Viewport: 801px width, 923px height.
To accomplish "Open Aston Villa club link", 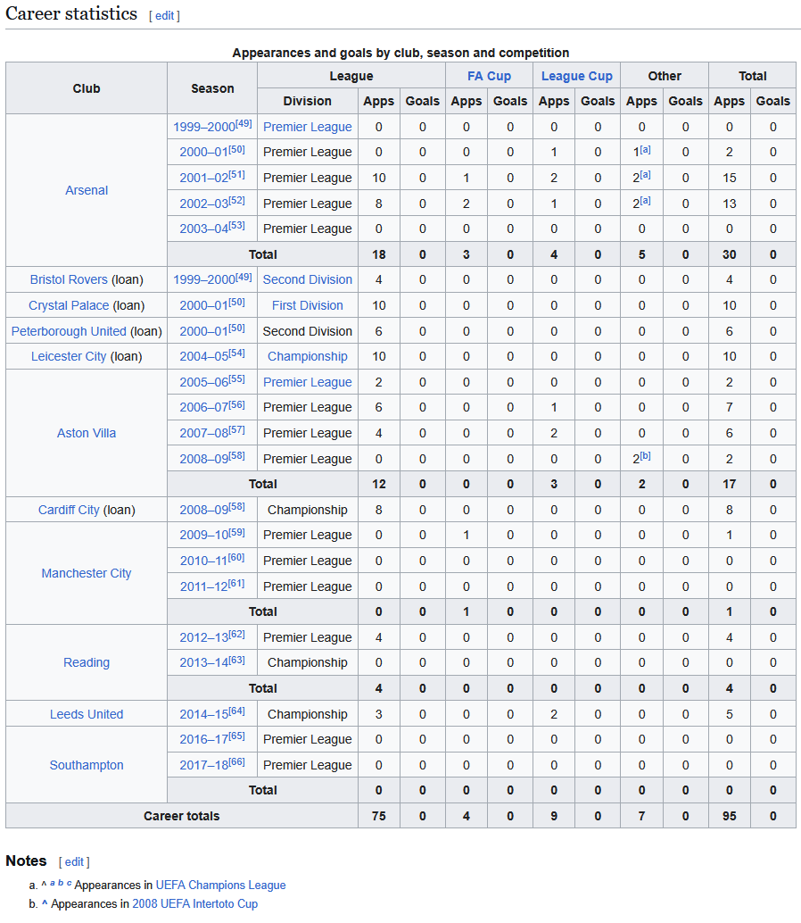I will (87, 433).
